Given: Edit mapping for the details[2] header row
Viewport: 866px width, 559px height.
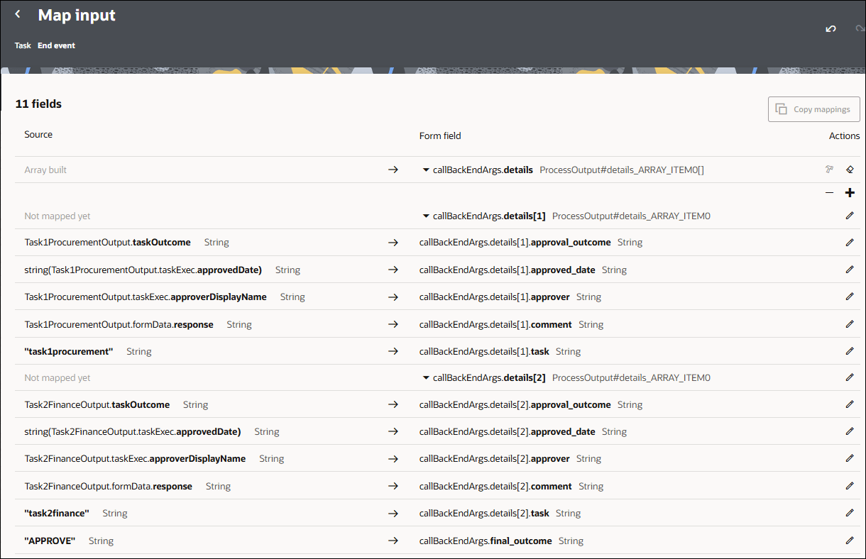Looking at the screenshot, I should [850, 377].
